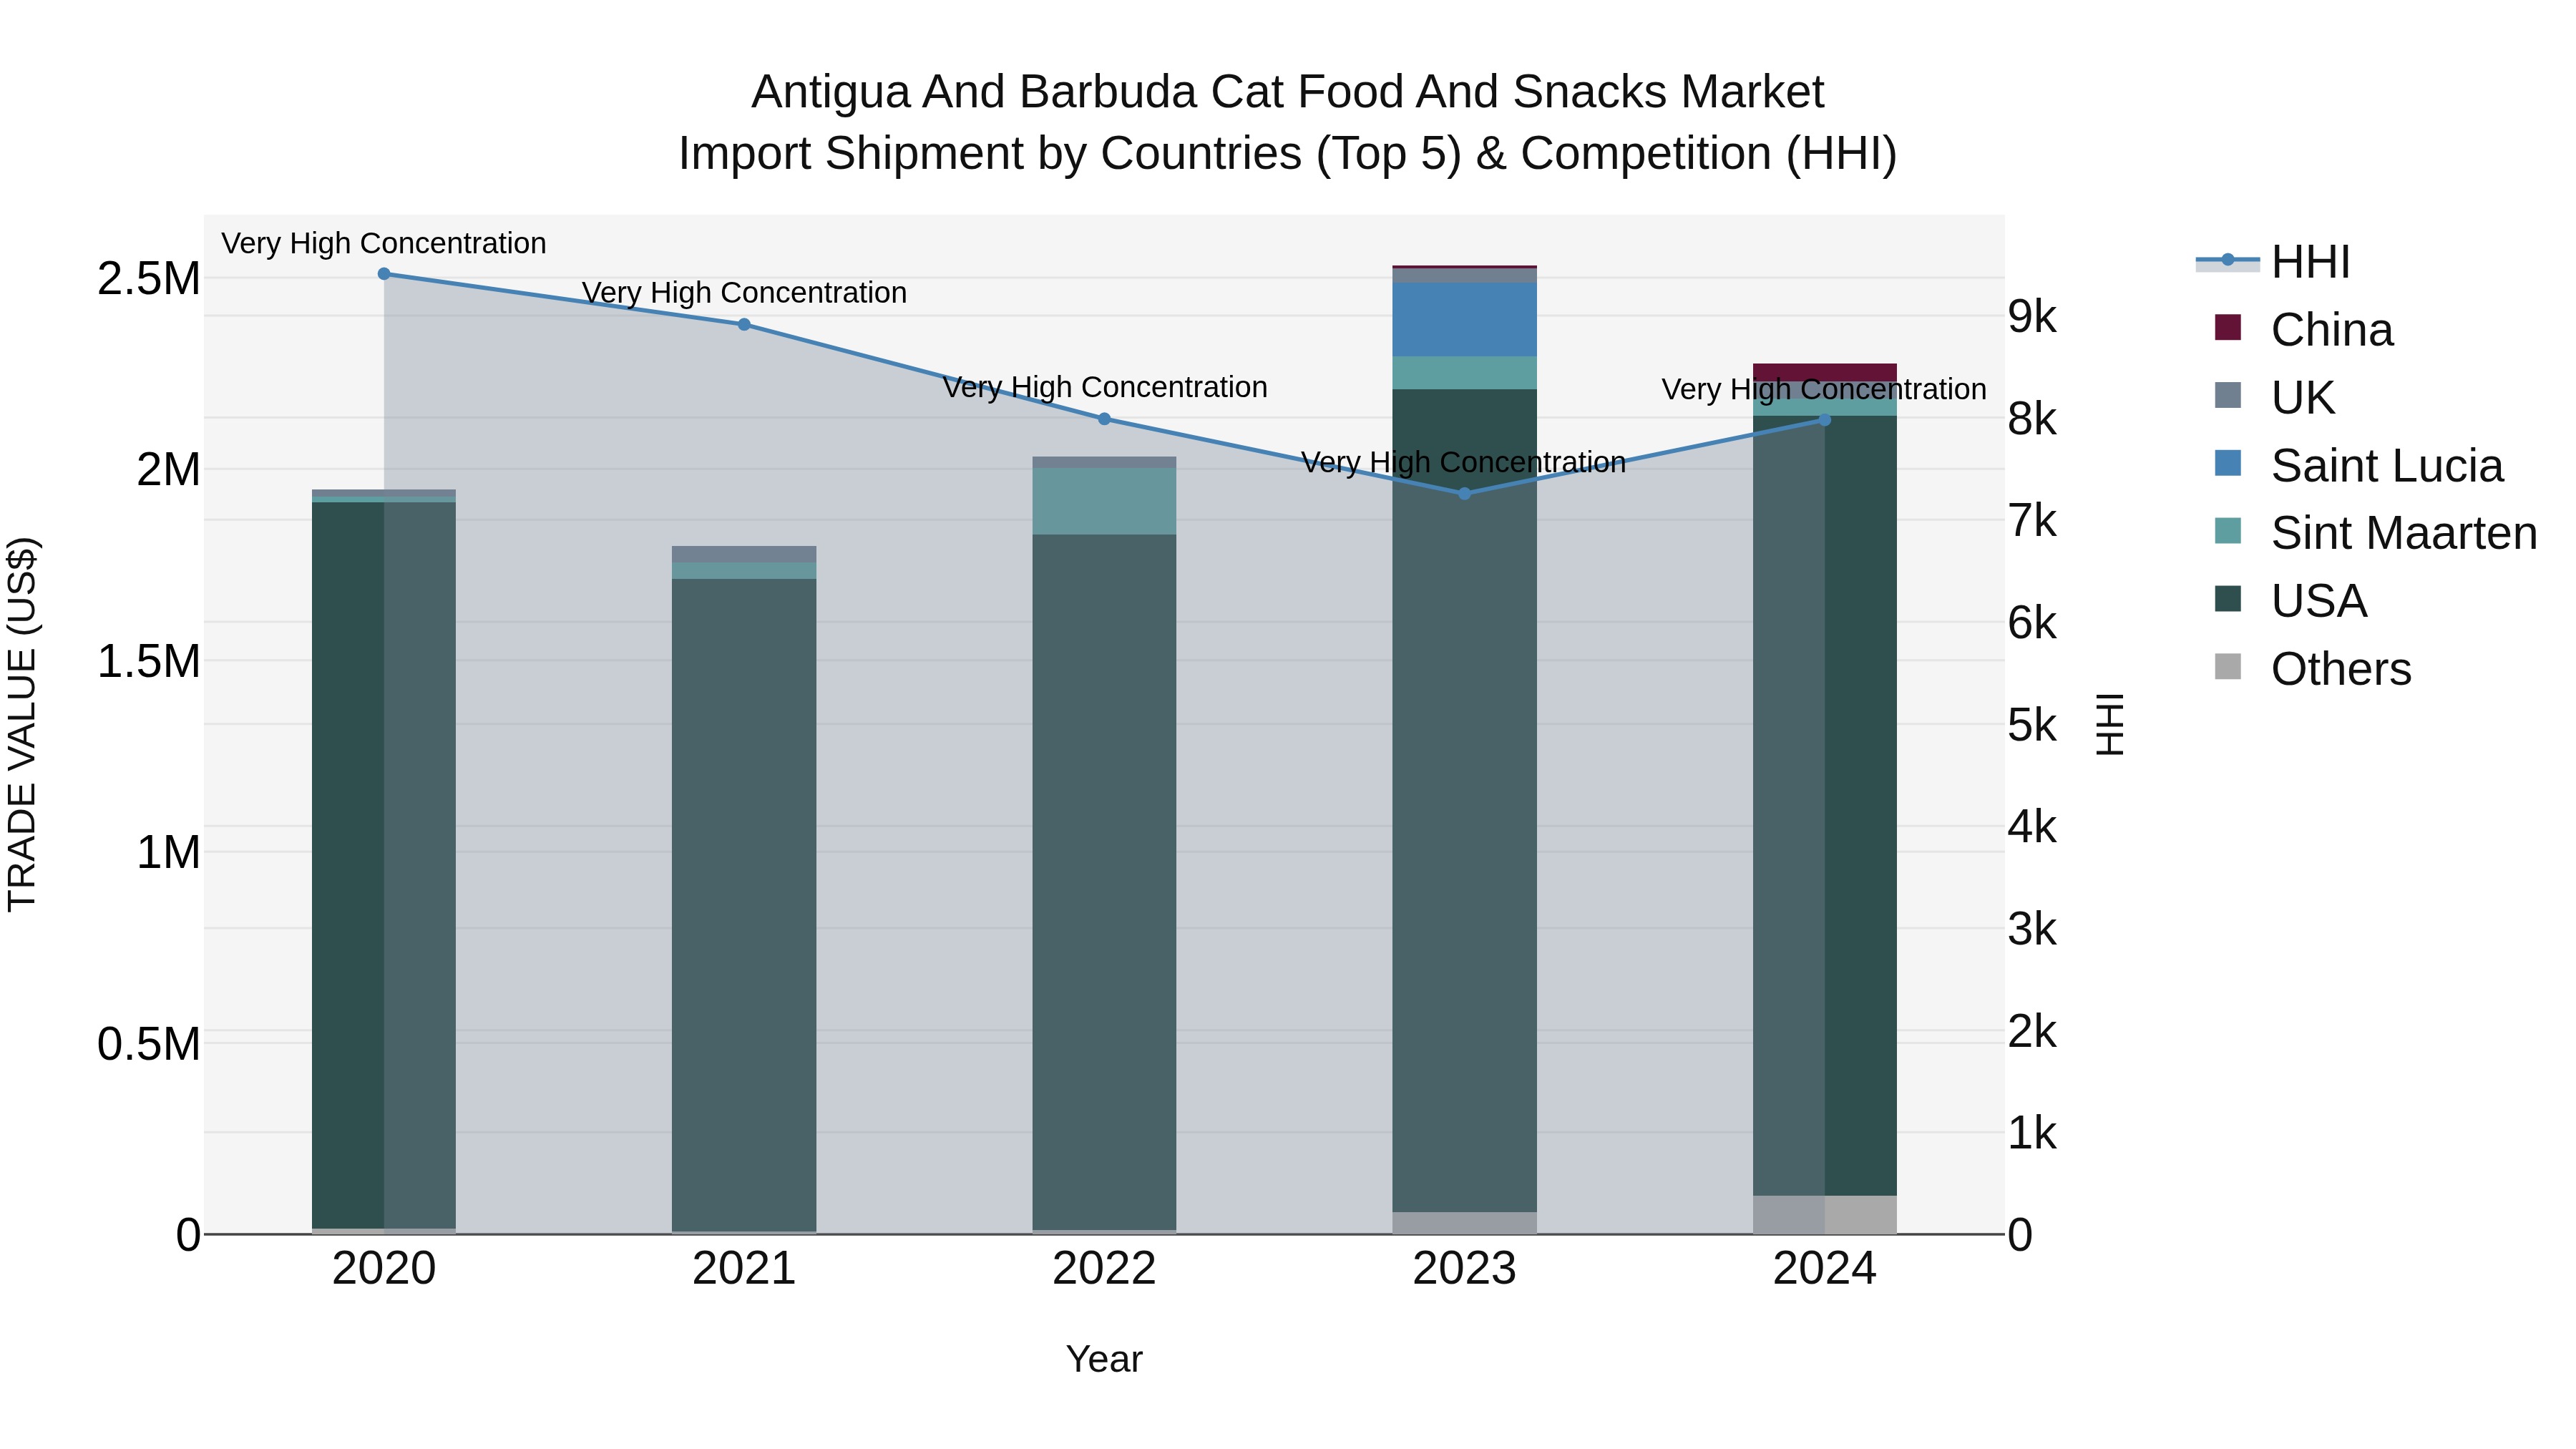Select the UK legend label

2303,398
